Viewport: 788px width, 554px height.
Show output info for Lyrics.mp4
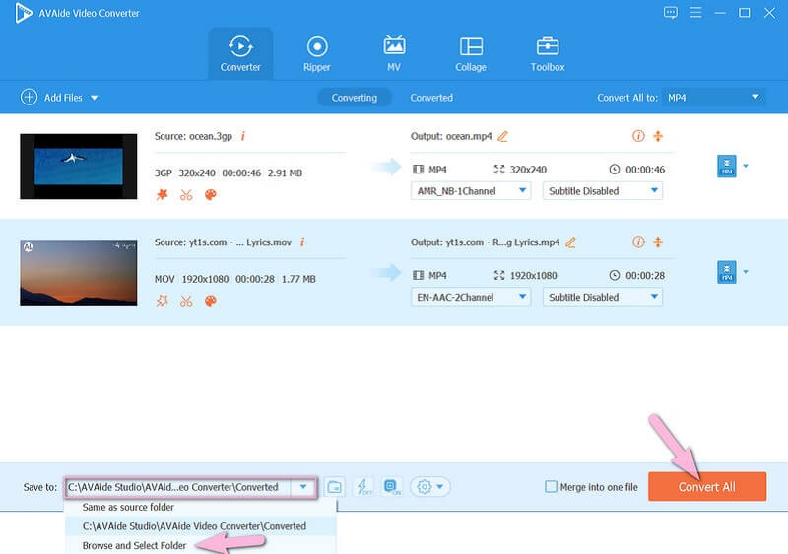click(638, 242)
